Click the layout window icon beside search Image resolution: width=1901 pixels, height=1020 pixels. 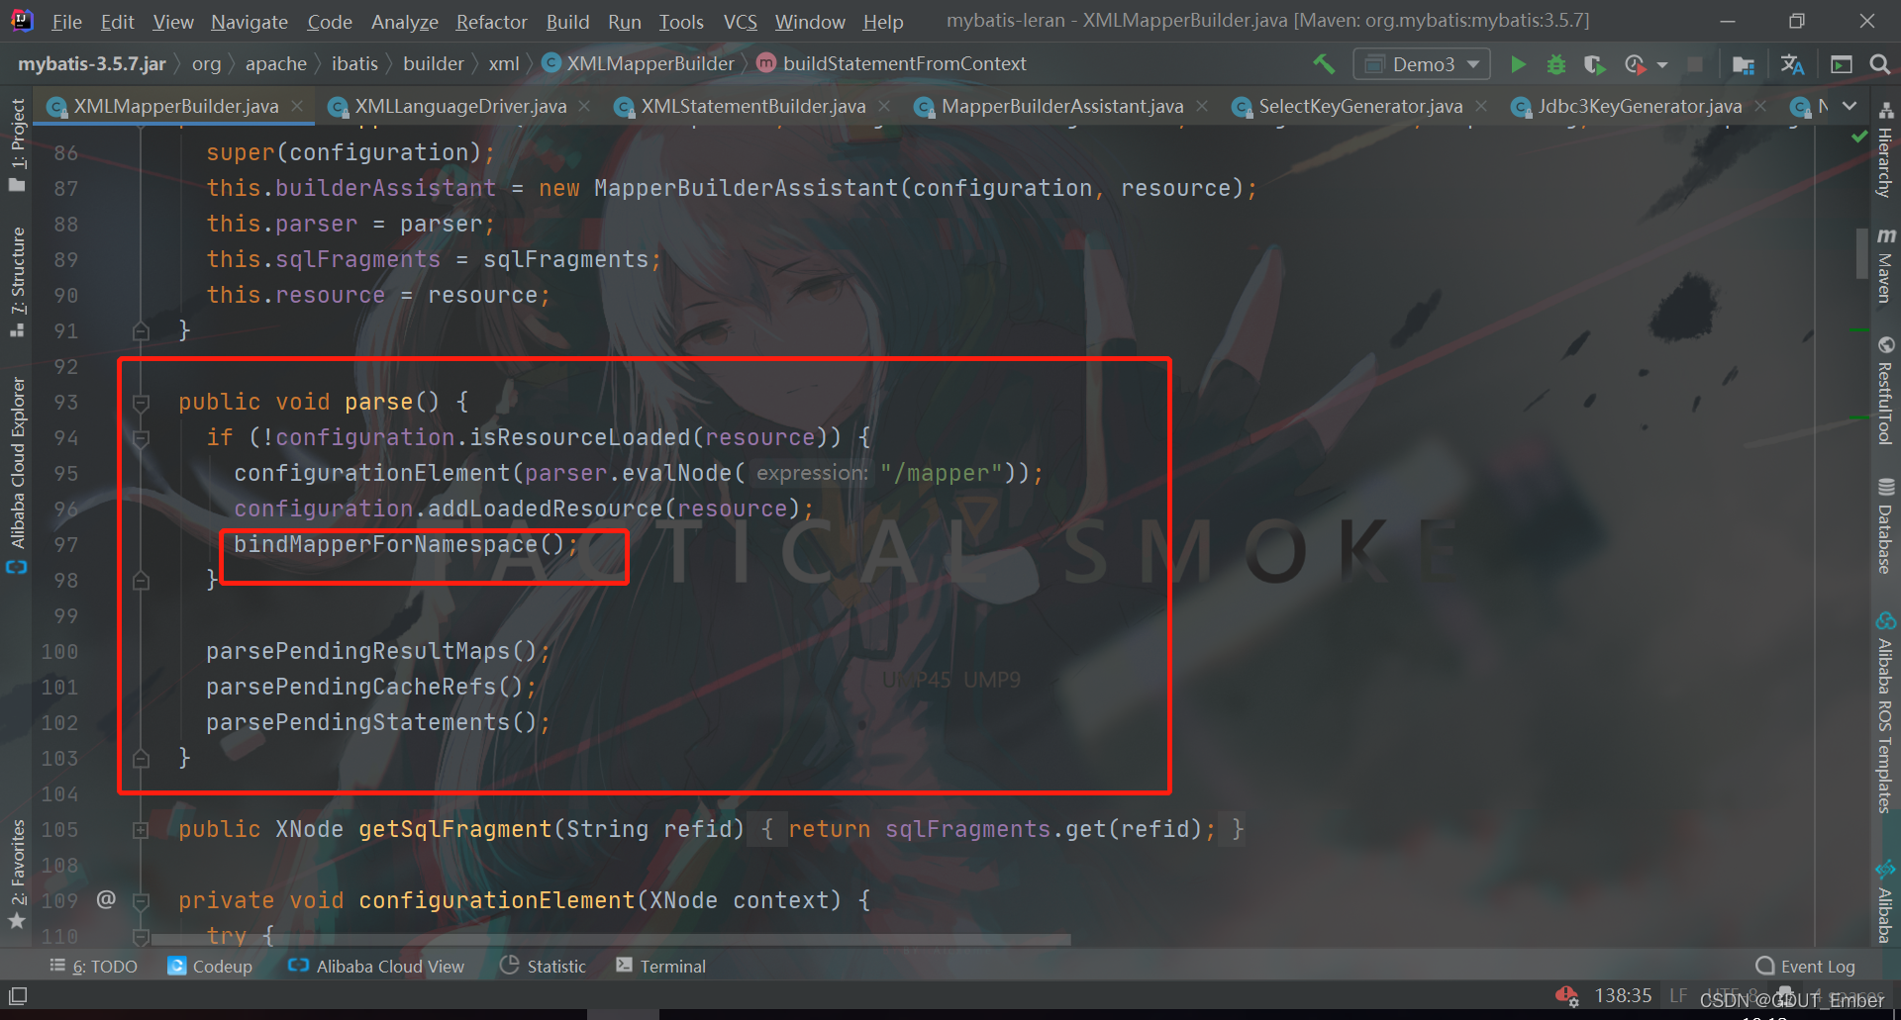pyautogui.click(x=1842, y=64)
